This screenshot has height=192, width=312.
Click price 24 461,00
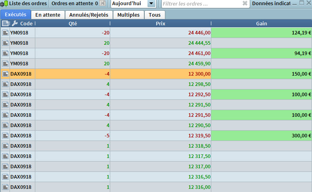199,53
